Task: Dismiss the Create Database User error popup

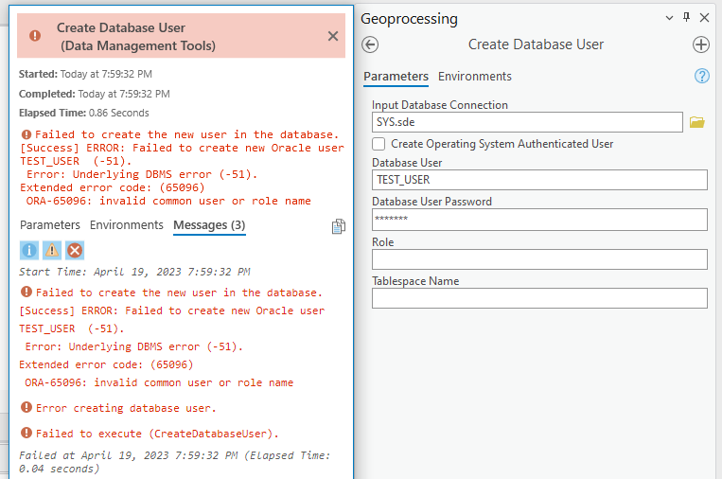Action: tap(333, 36)
